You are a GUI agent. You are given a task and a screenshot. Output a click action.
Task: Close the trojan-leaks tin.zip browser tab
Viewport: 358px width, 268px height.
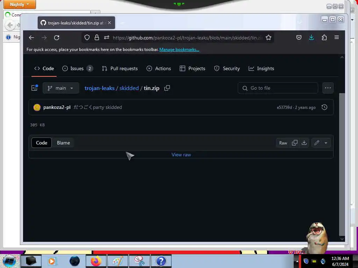coord(109,23)
